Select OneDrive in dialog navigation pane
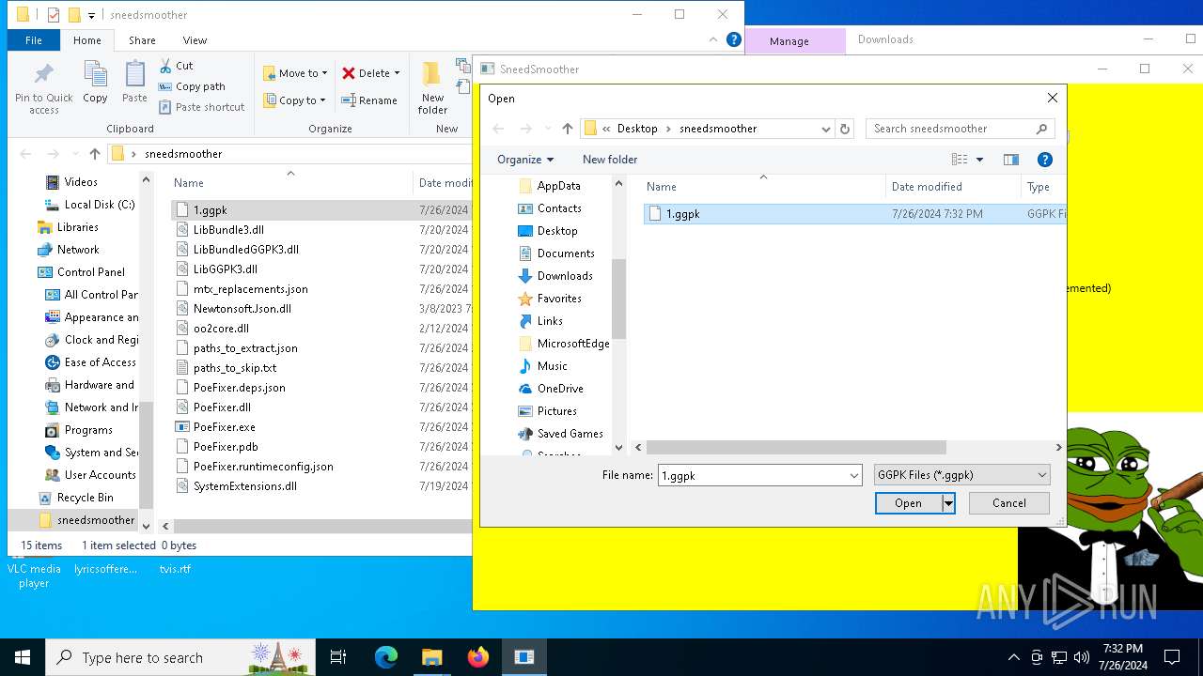Viewport: 1203px width, 676px height. tap(560, 389)
